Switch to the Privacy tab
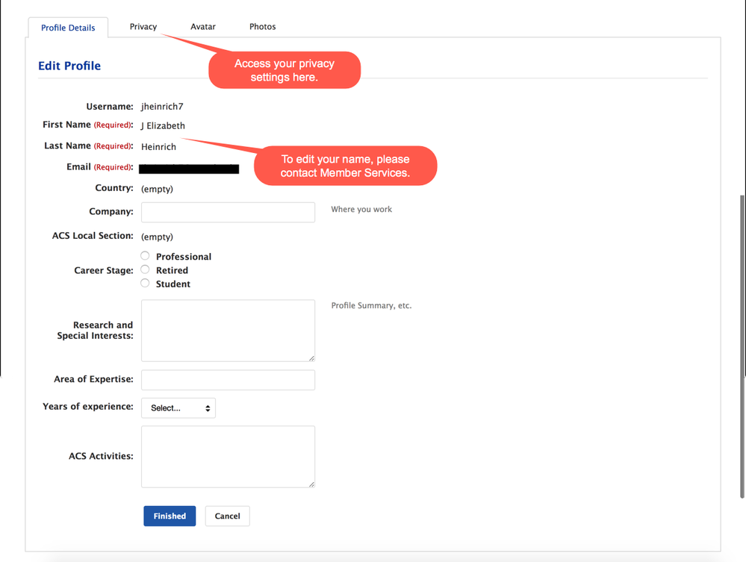This screenshot has width=746, height=562. (143, 27)
